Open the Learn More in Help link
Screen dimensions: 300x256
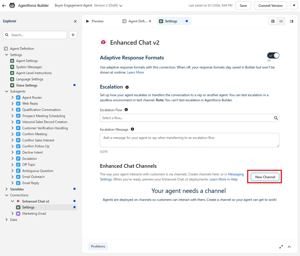click(223, 179)
